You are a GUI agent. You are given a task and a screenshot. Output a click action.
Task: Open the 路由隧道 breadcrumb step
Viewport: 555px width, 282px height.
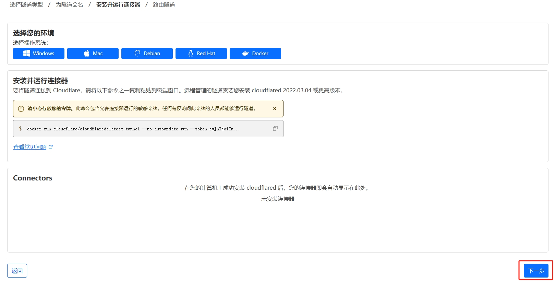point(164,5)
